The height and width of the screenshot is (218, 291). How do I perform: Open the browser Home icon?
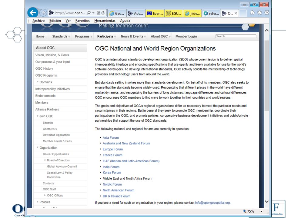point(252,13)
